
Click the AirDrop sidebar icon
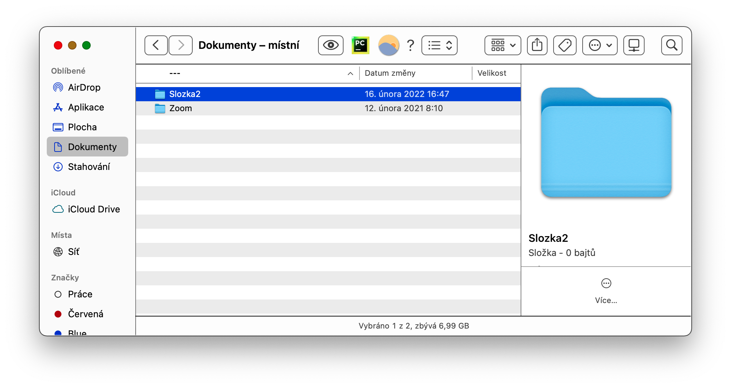58,87
